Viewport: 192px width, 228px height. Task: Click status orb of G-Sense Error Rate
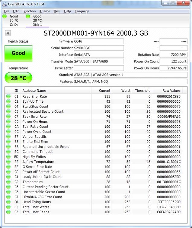8,167
